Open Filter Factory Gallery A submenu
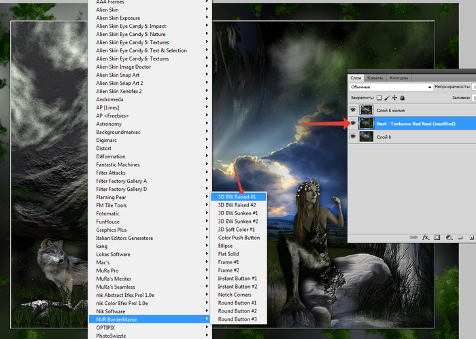Viewport: 476px width, 339px height. coord(150,181)
